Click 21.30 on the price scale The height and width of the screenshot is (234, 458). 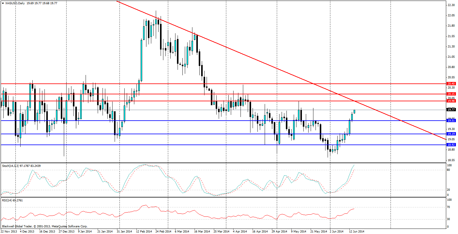coord(451,47)
